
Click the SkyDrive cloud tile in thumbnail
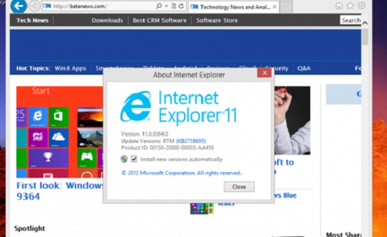tap(59, 137)
